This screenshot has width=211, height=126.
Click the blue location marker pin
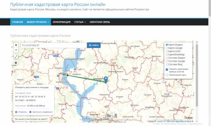click(106, 79)
